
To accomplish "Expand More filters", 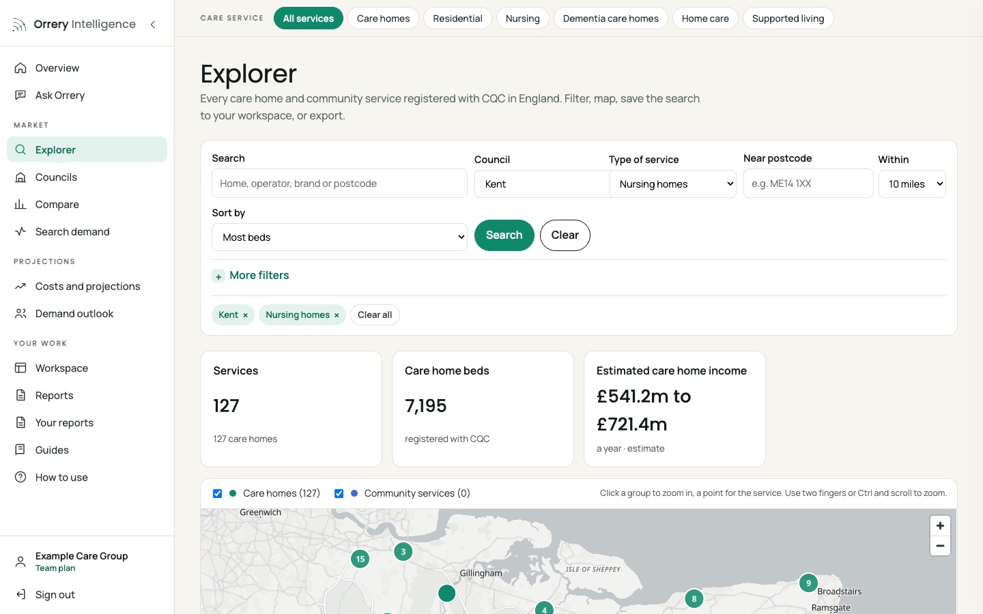I will point(251,276).
